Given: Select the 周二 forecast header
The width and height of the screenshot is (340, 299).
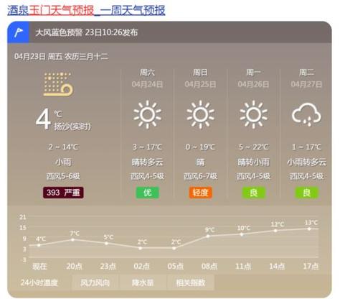Looking at the screenshot, I should click(306, 73).
